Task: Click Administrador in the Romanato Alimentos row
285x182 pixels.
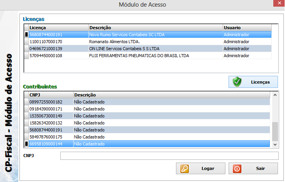Action: 236,42
